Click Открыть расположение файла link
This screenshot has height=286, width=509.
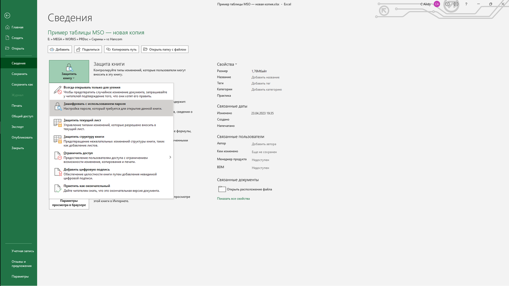[249, 189]
